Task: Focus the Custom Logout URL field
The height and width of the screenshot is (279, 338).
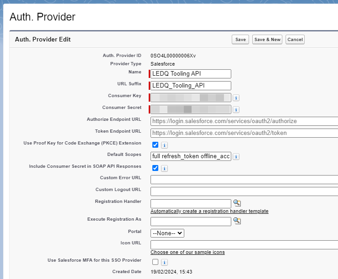Action: [244, 191]
